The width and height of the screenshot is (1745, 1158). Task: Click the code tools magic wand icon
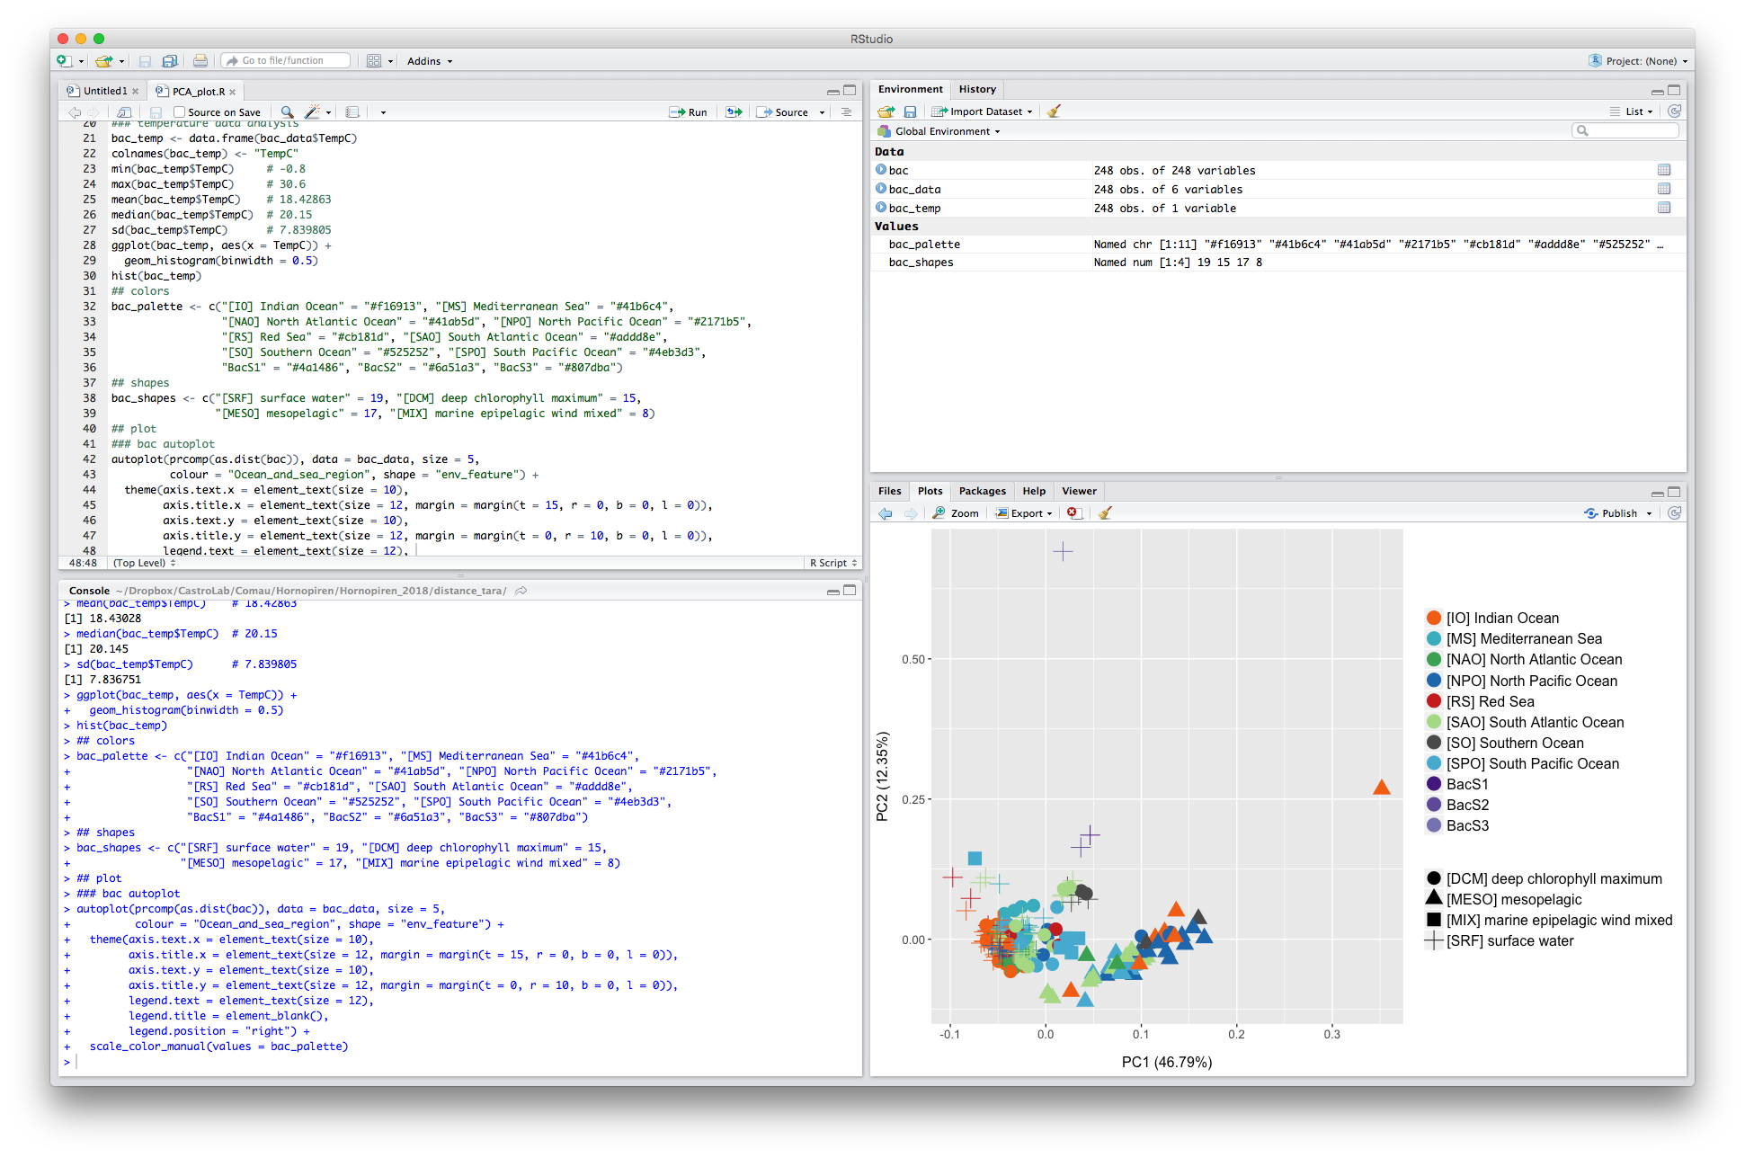tap(312, 112)
